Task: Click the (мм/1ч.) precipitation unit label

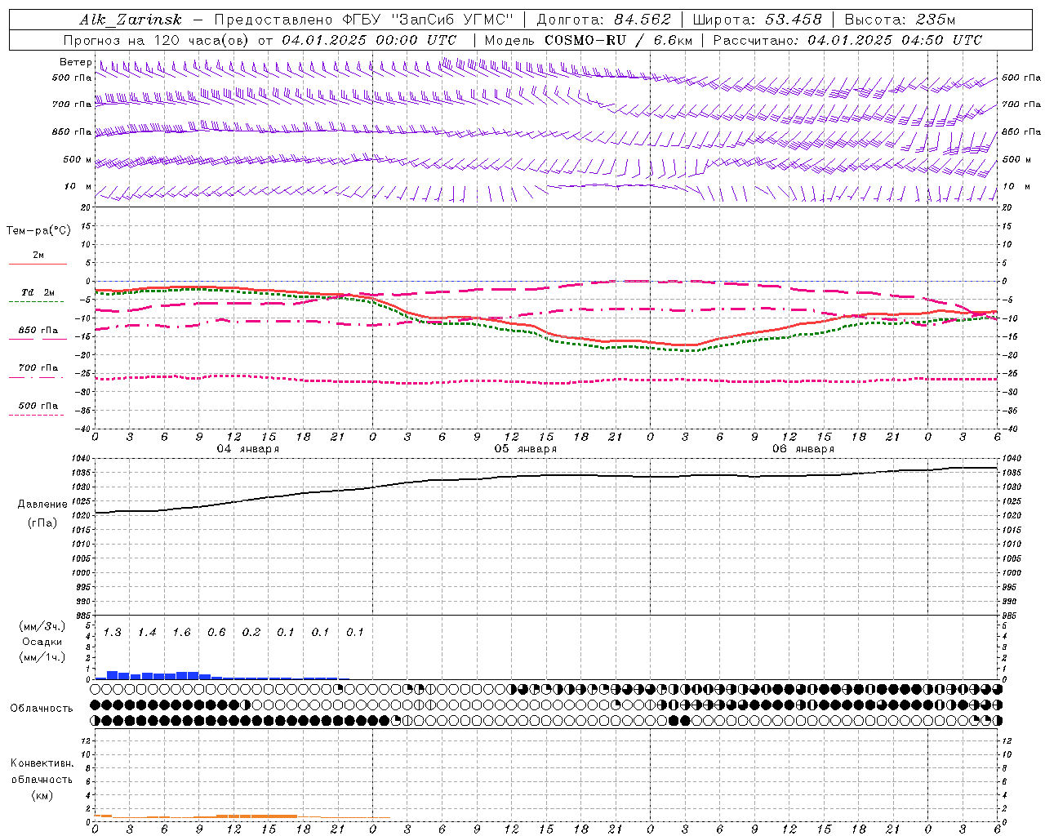Action: pyautogui.click(x=42, y=657)
